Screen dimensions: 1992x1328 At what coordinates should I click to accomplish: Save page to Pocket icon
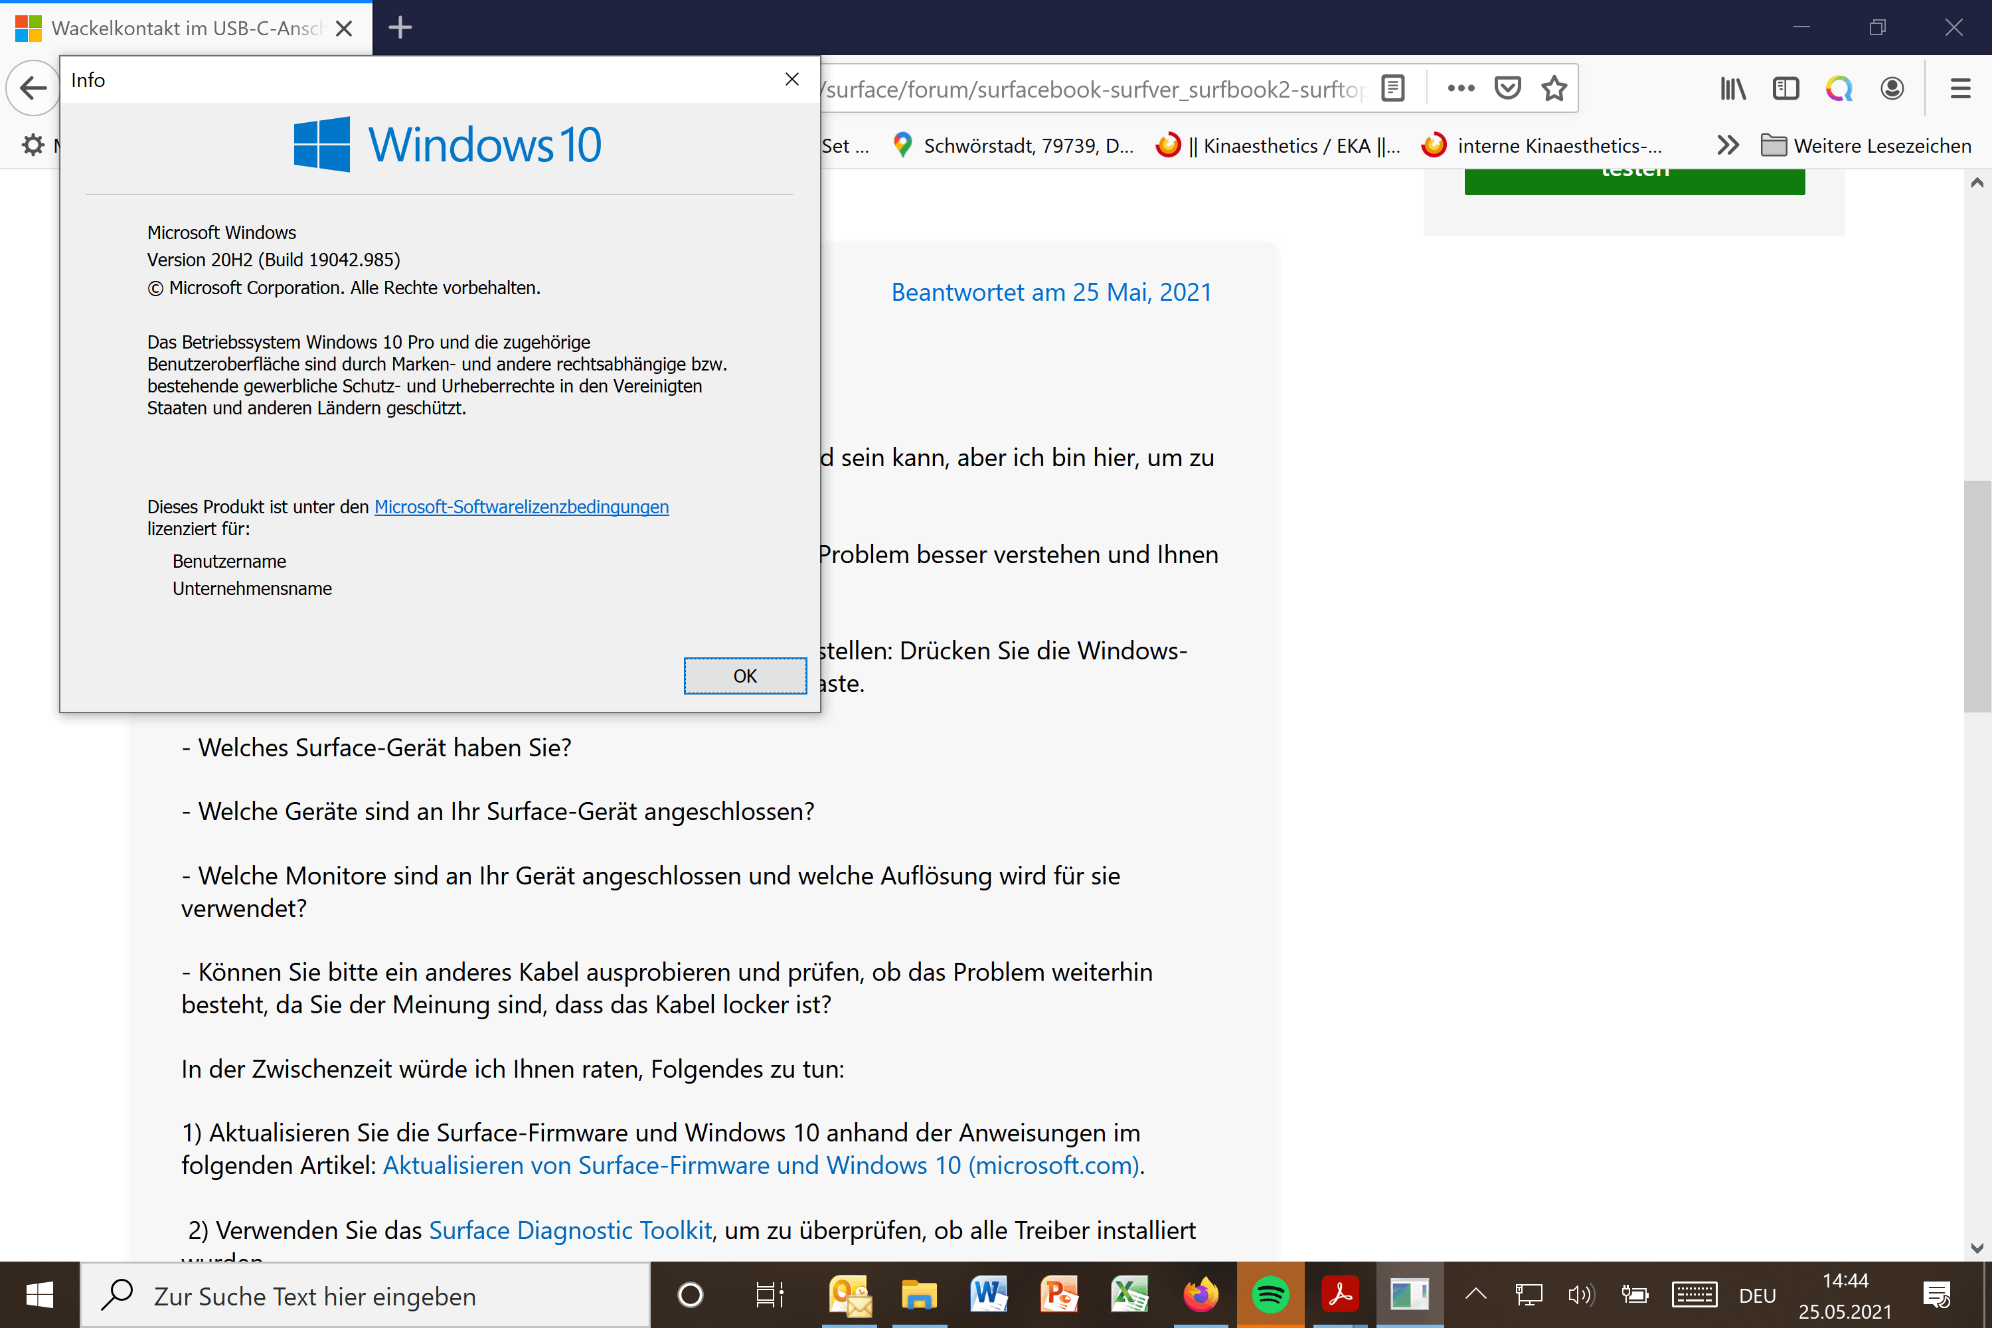point(1507,88)
